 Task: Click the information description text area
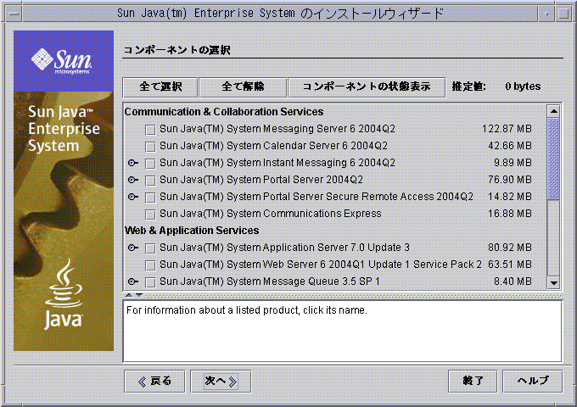342,331
